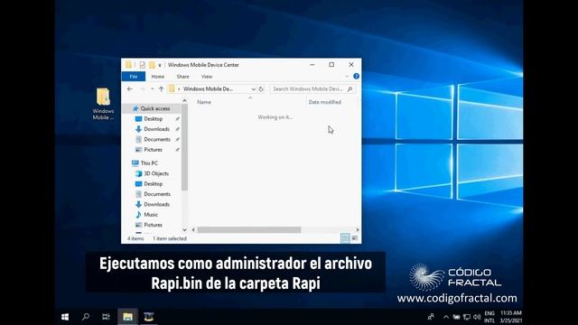Viewport: 578px width, 325px height.
Task: Open the taskbar clock showing 11:35 AM
Action: [510, 317]
